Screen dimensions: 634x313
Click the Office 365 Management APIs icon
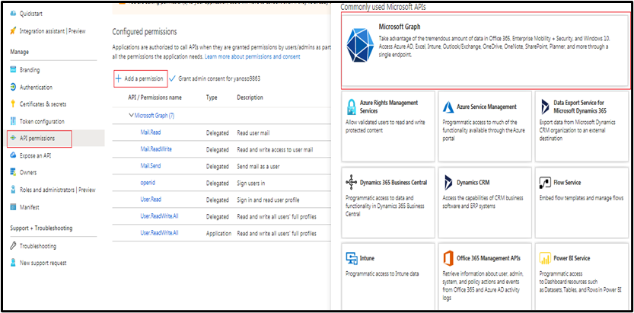point(448,258)
